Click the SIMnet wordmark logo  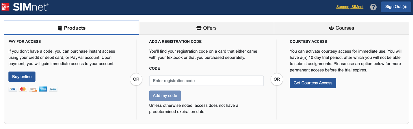(31, 7)
